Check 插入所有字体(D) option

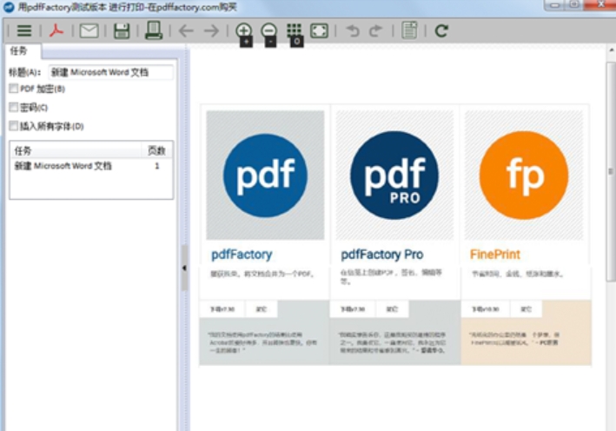pyautogui.click(x=14, y=126)
